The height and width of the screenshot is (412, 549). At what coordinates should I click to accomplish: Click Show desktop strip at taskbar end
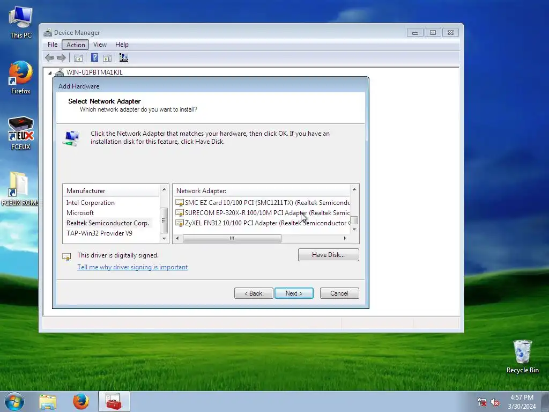(x=545, y=401)
